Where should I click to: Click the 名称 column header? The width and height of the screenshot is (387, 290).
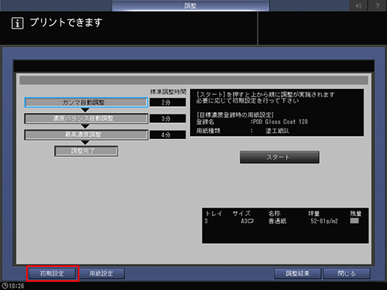click(x=274, y=214)
